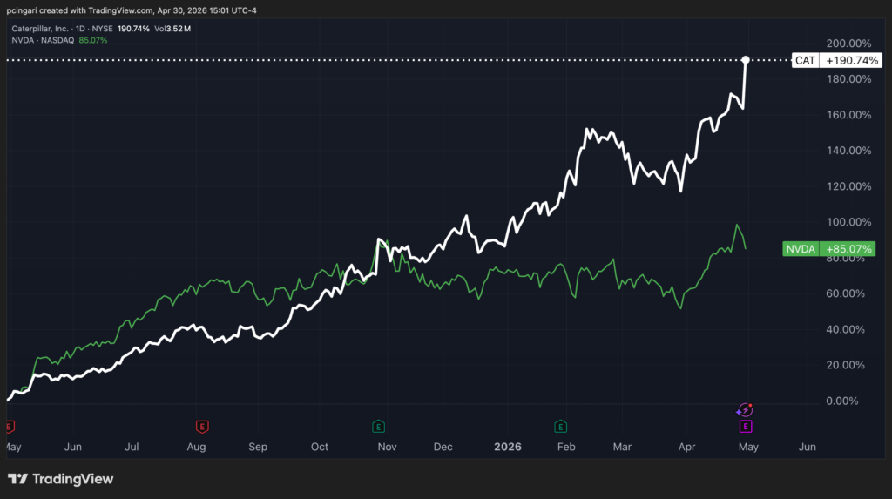The width and height of the screenshot is (892, 499).
Task: Click the Caterpillar, Inc. legend title
Action: tap(40, 29)
